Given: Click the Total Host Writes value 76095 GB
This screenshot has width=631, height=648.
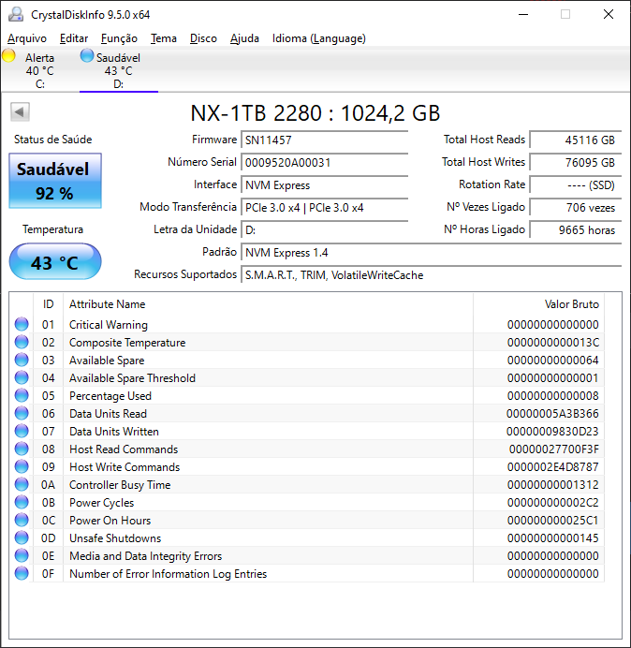Looking at the screenshot, I should coord(576,162).
